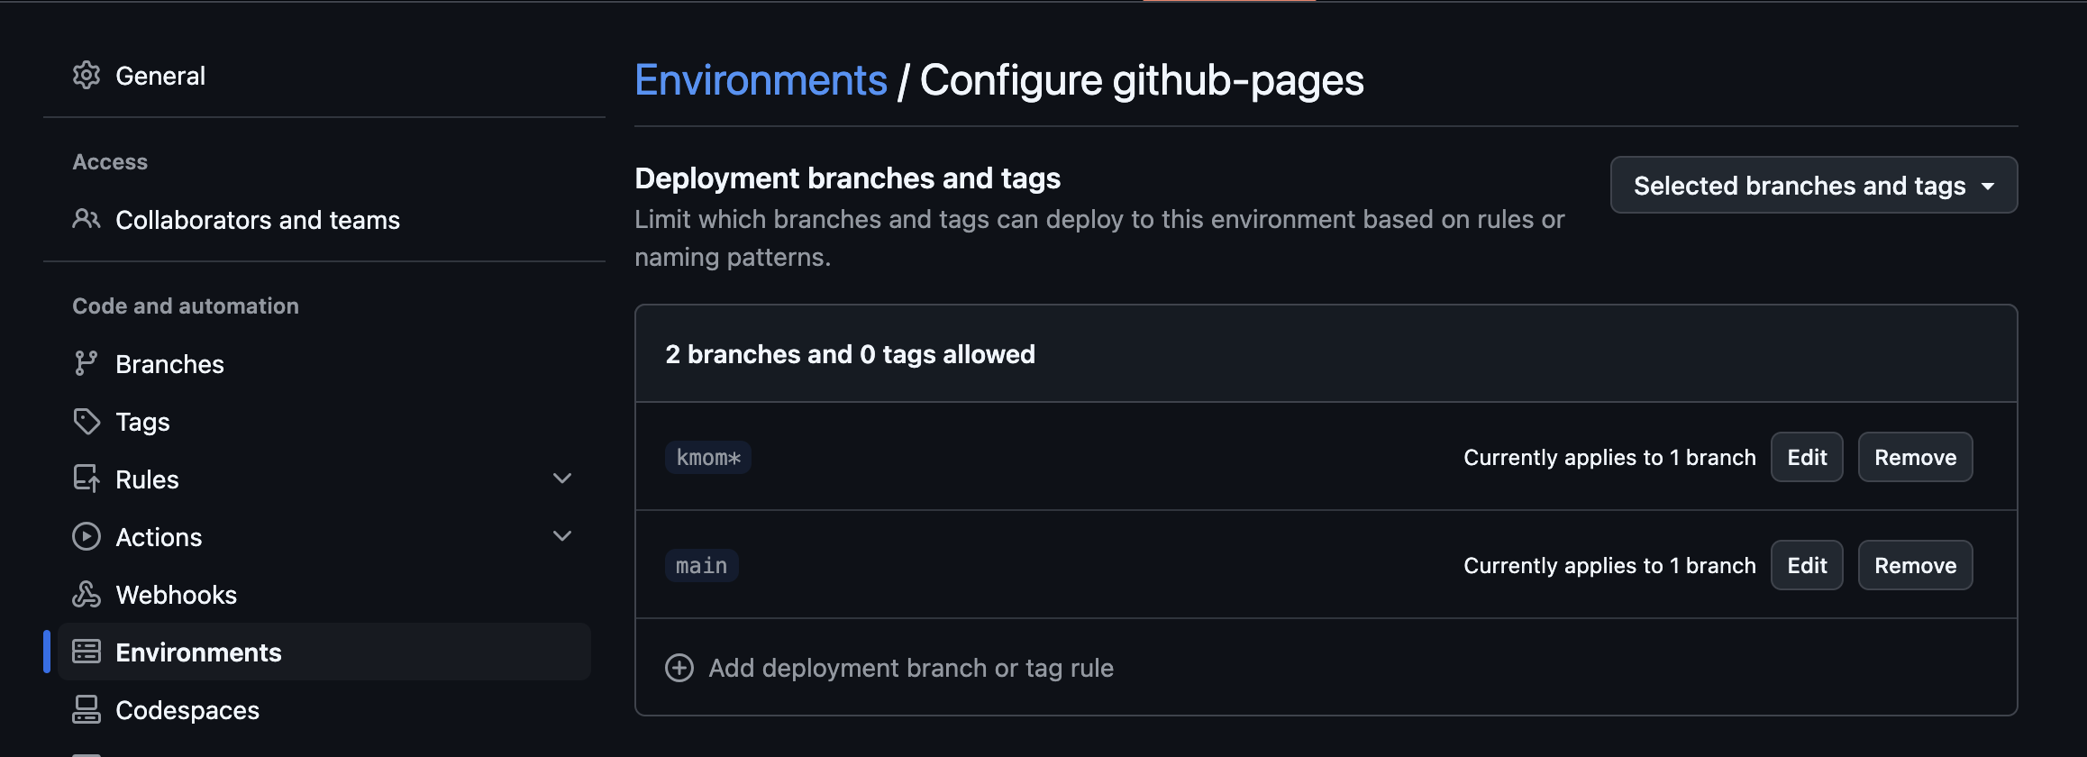Click 'Currently applies to 1 branch' for kmom*

click(x=1609, y=458)
